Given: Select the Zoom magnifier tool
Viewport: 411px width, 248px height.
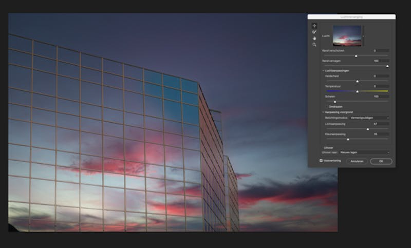Looking at the screenshot, I should coord(314,45).
